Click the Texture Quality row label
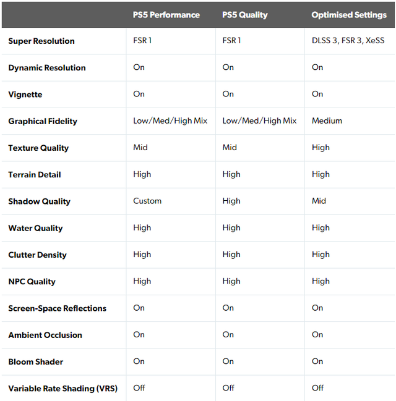The width and height of the screenshot is (396, 401). click(x=38, y=148)
